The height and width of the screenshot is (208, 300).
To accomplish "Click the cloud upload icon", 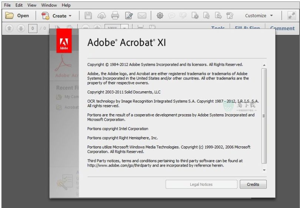I will point(101,16).
